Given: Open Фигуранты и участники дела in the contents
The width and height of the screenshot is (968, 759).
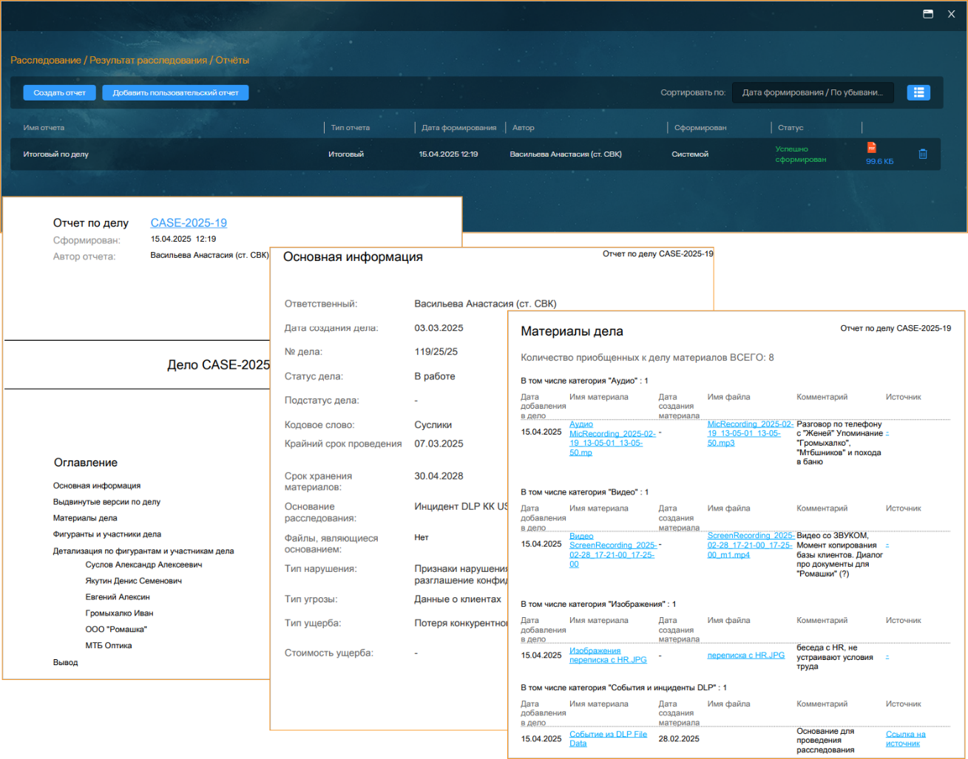Looking at the screenshot, I should [x=107, y=534].
